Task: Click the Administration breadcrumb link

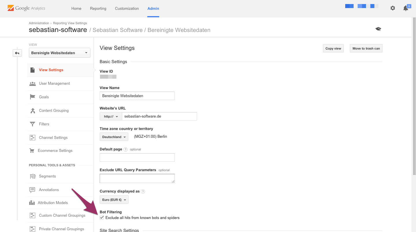Action: (39, 23)
